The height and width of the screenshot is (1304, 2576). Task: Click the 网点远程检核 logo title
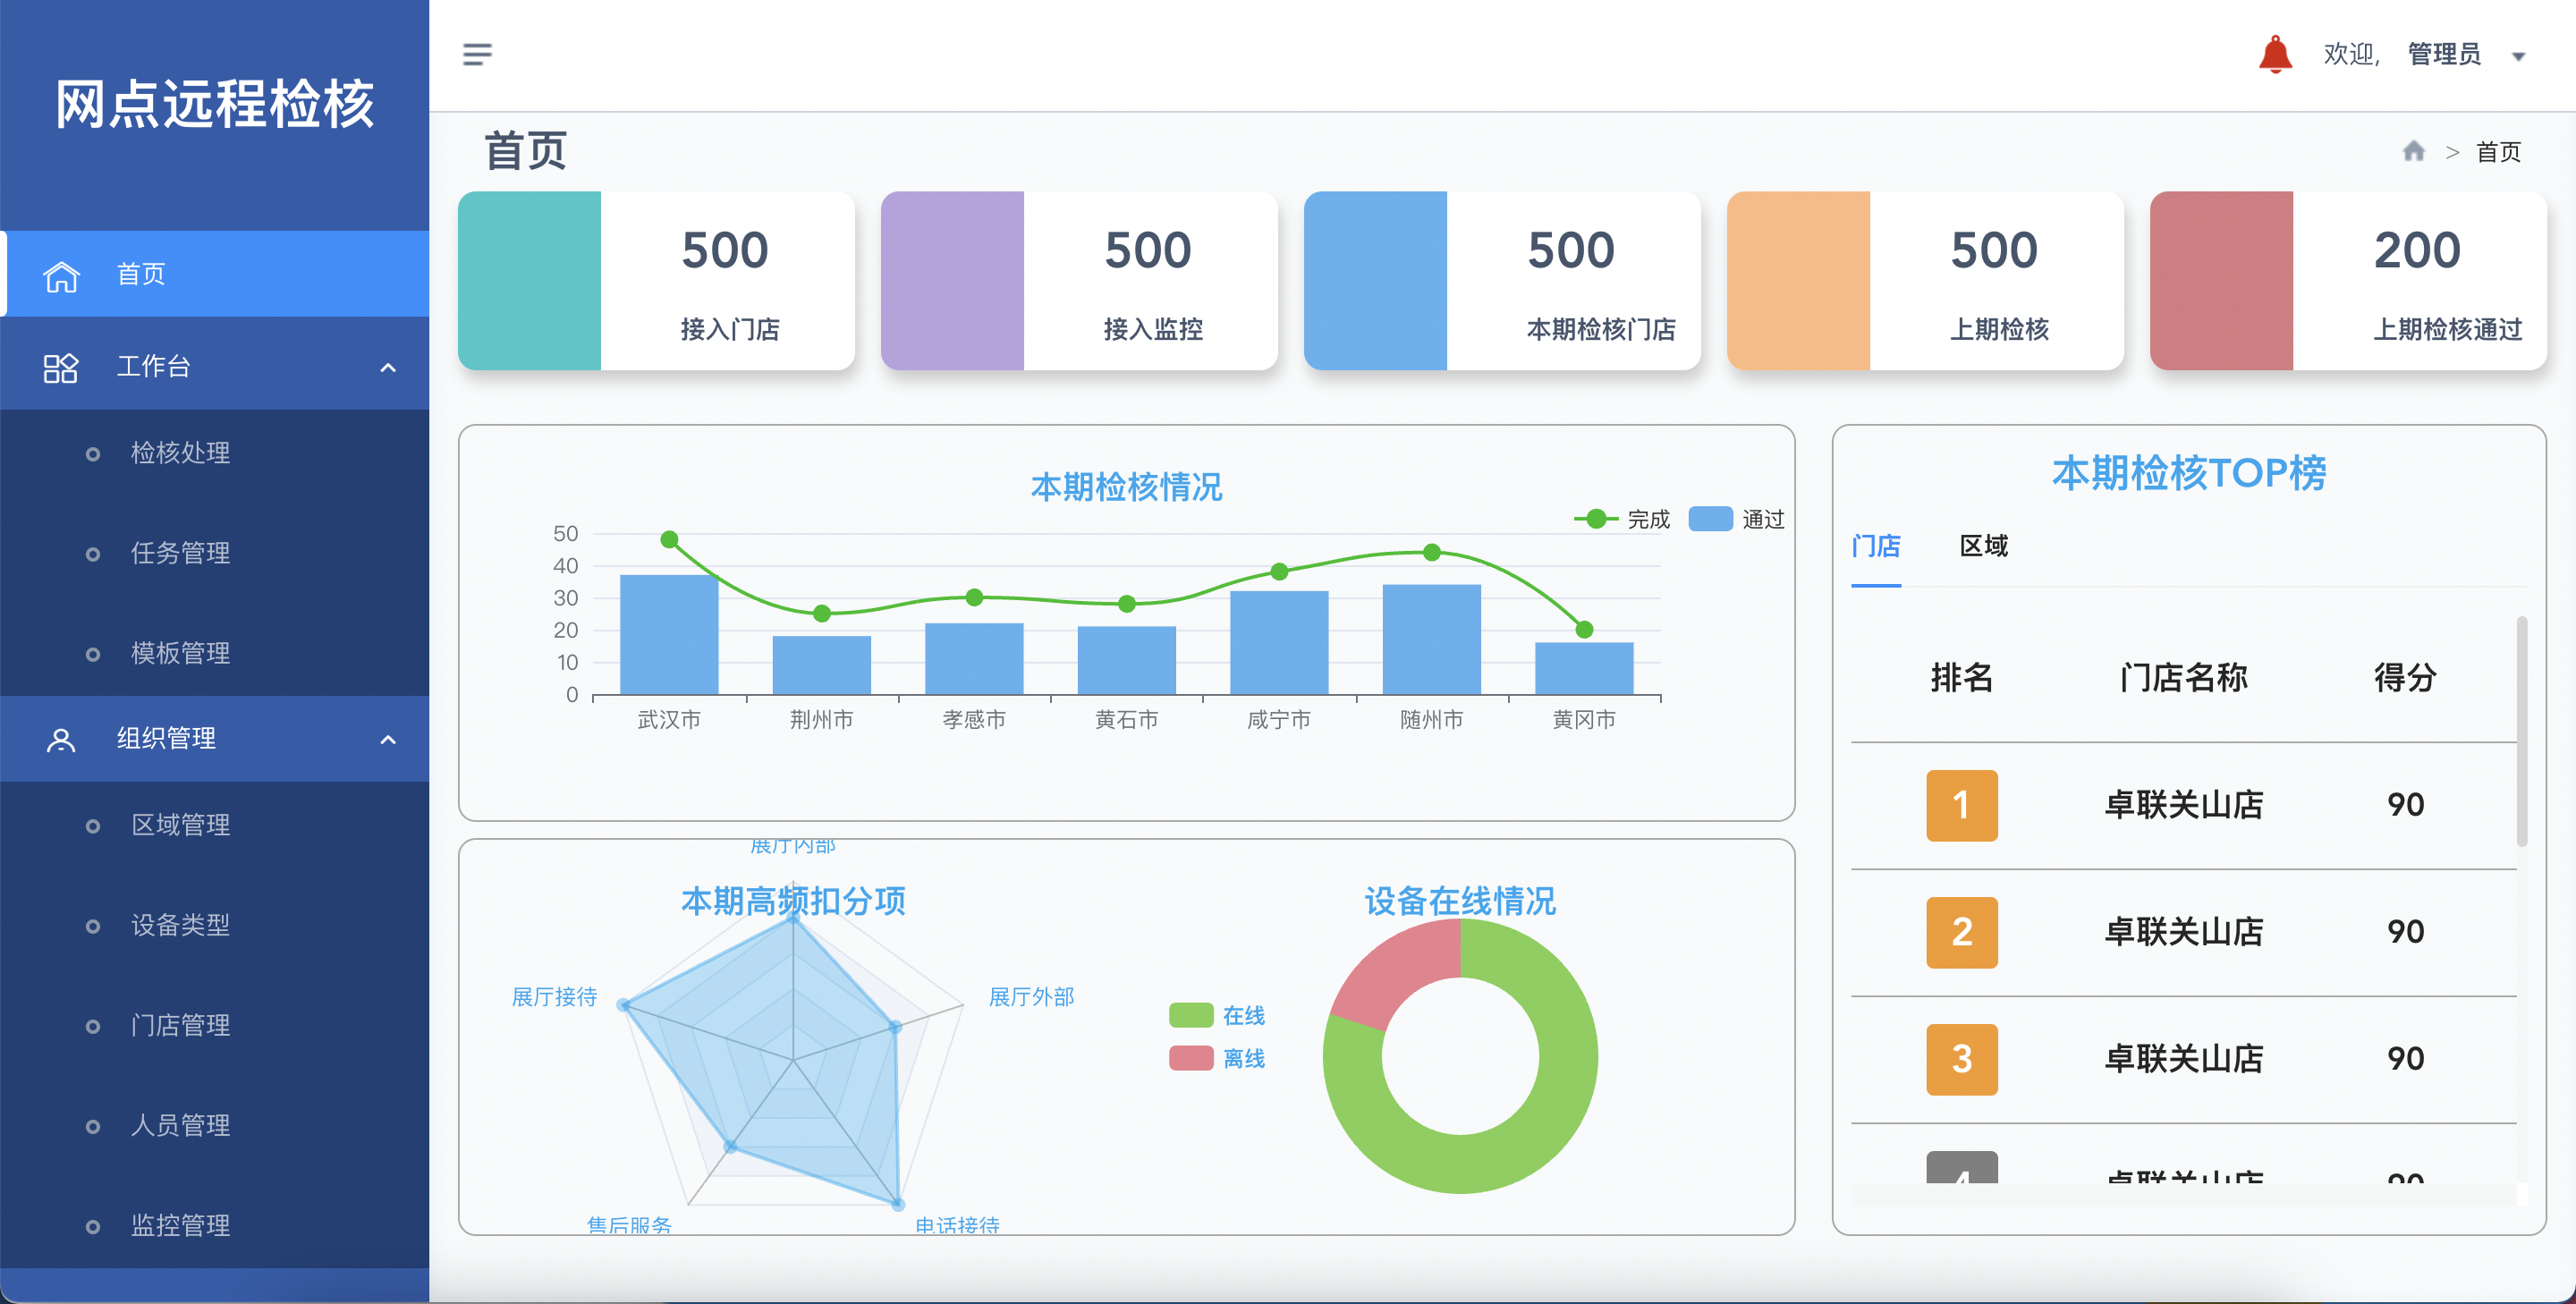[x=214, y=104]
